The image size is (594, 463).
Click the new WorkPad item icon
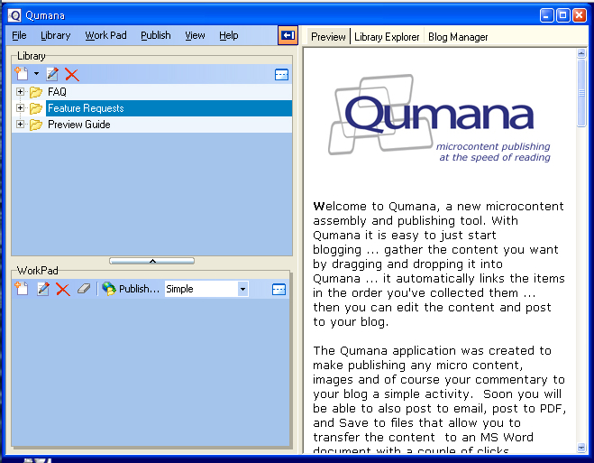(x=22, y=289)
